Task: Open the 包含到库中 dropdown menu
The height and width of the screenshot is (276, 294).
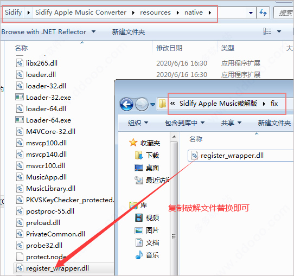Action: click(184, 123)
